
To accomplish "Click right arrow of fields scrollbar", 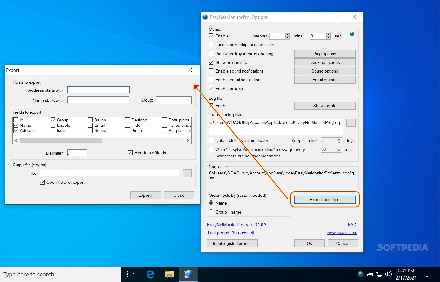I will click(188, 140).
